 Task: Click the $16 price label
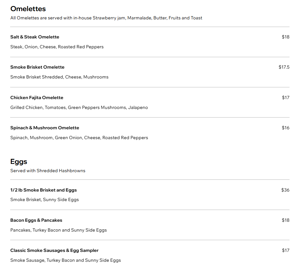[285, 128]
